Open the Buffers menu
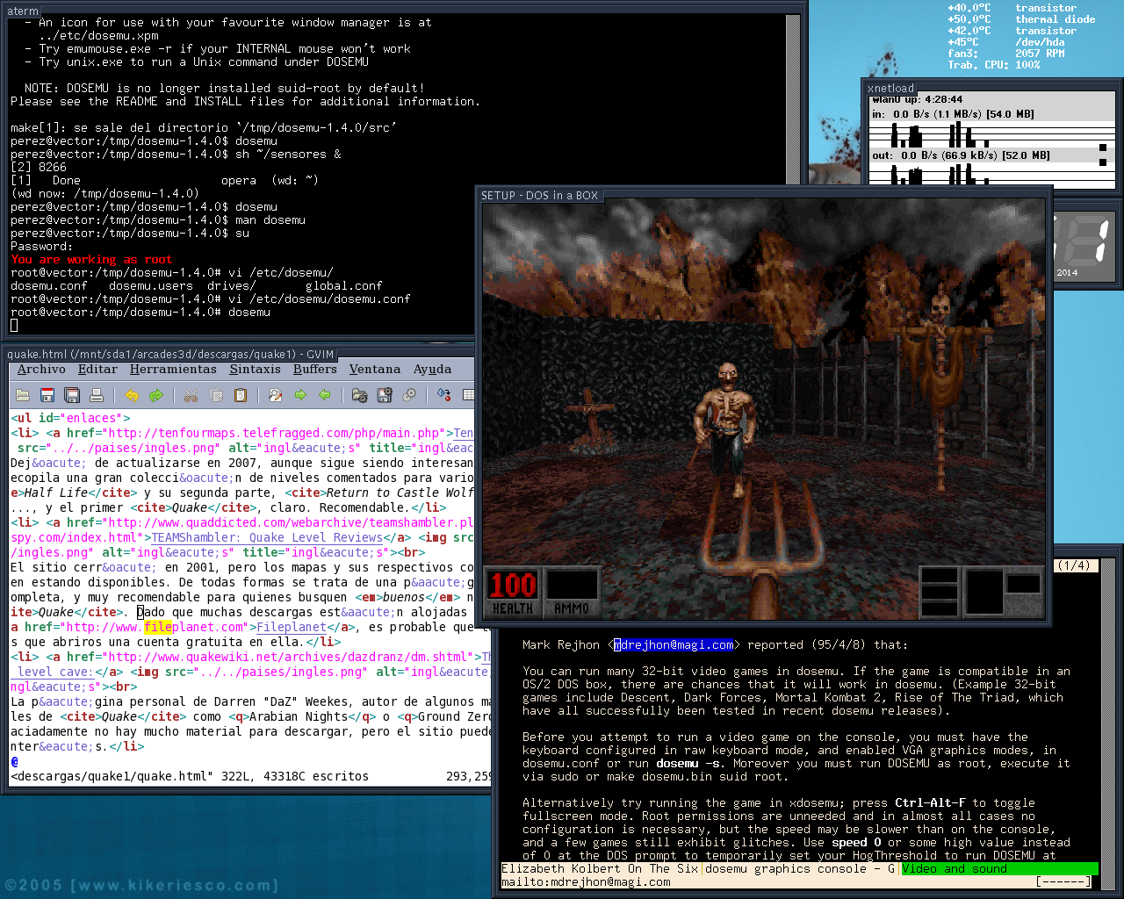 [x=315, y=370]
